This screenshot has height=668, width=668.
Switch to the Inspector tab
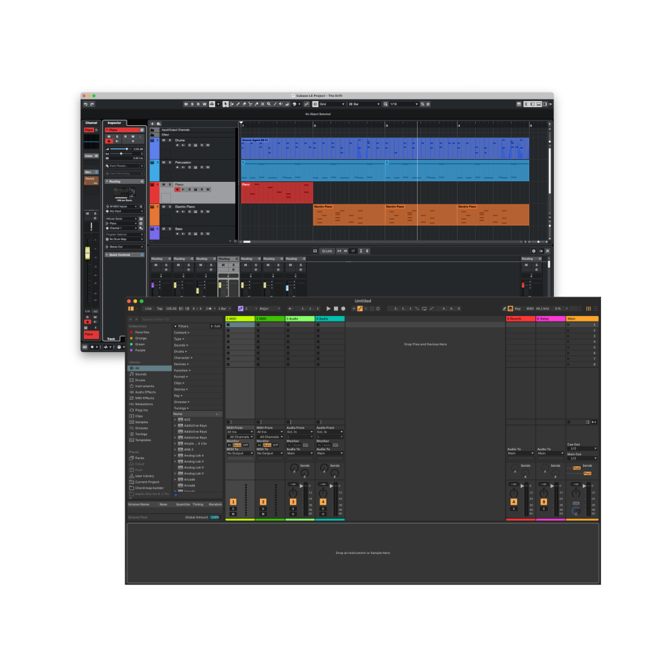coord(113,123)
